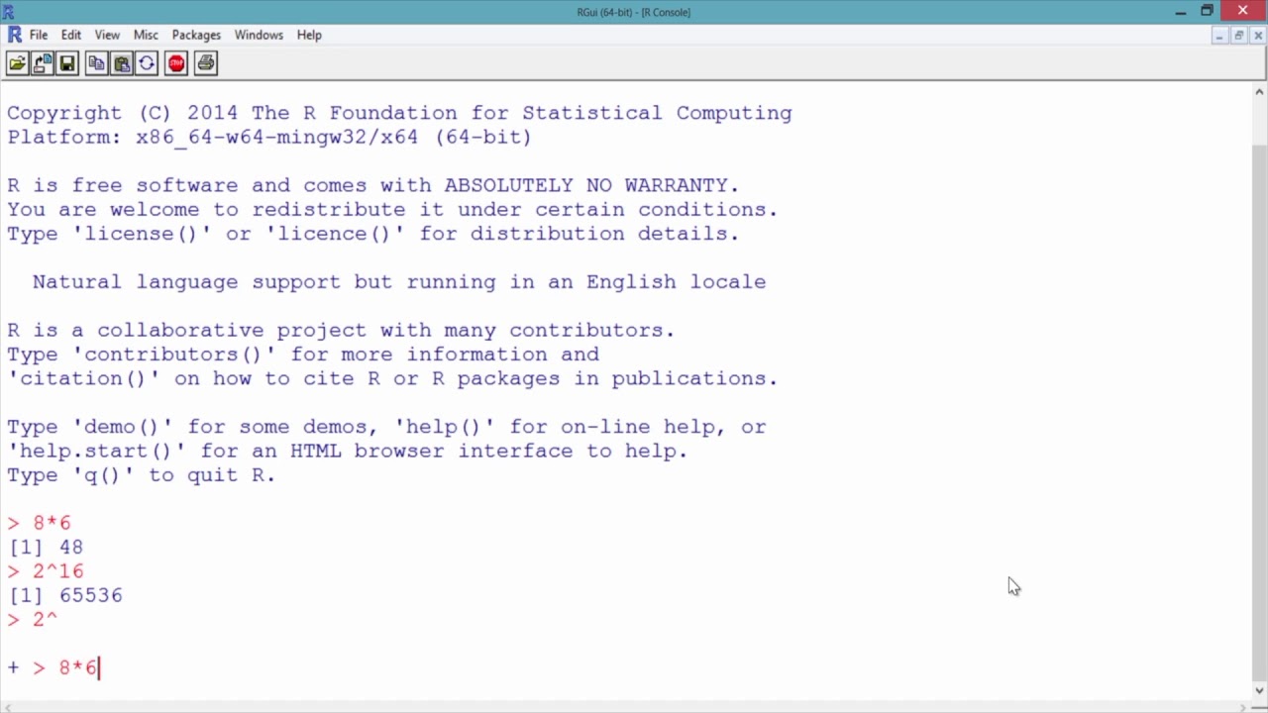Click the line starting "'citation()' on how to cite"
This screenshot has width=1268, height=713.
393,378
